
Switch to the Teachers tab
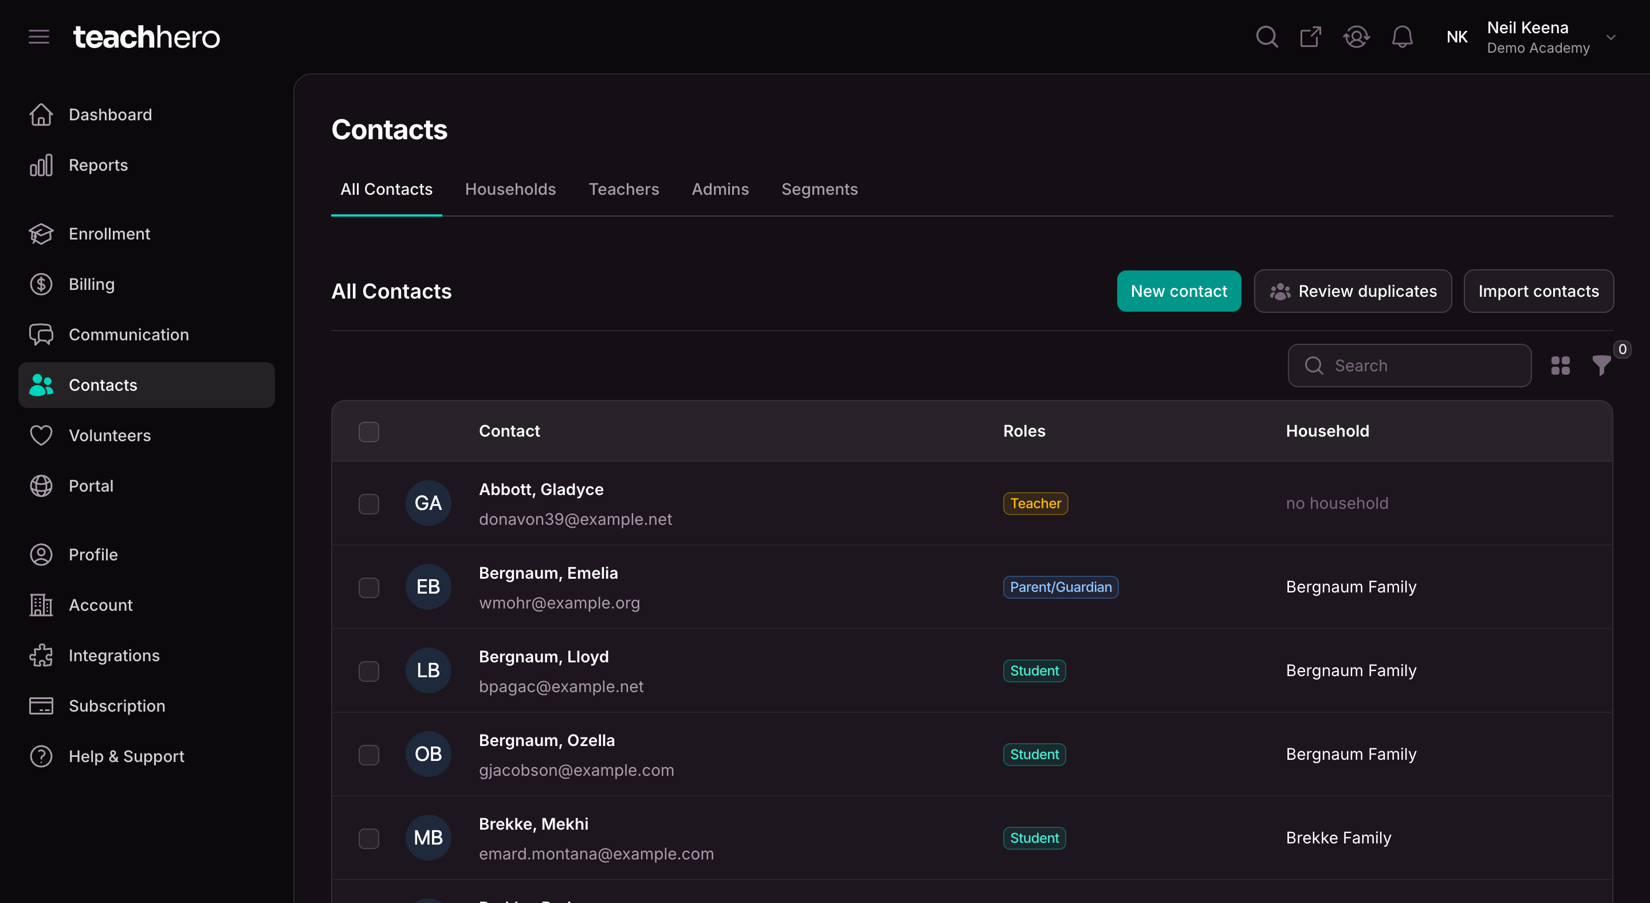624,190
